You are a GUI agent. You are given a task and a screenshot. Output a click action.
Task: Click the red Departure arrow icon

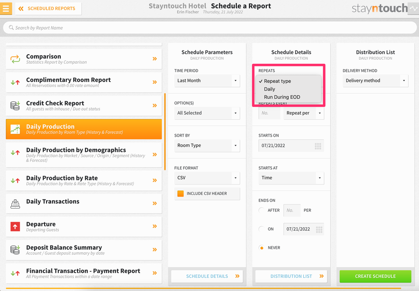[15, 227]
